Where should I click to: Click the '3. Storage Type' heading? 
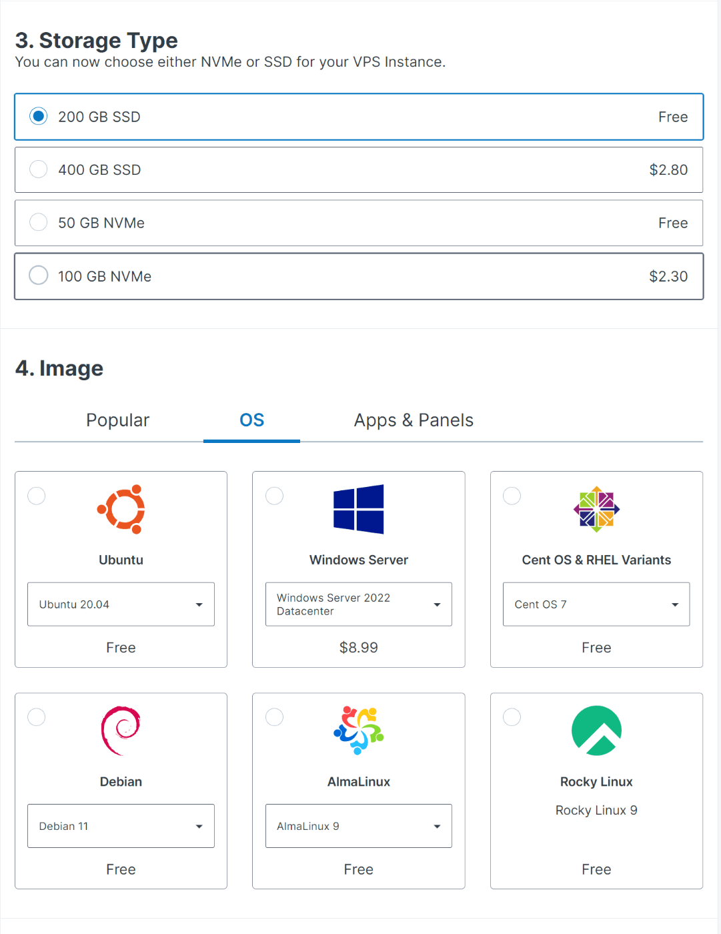(x=97, y=41)
